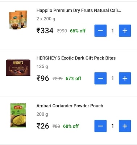Open Happilo Premium Dry Fruits product title
Image resolution: width=137 pixels, height=145 pixels.
(x=79, y=11)
